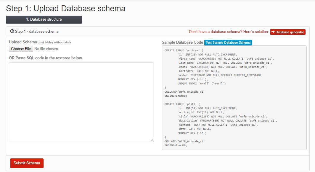Click Choose File to upload a schema
The image size is (315, 172).
20,49
